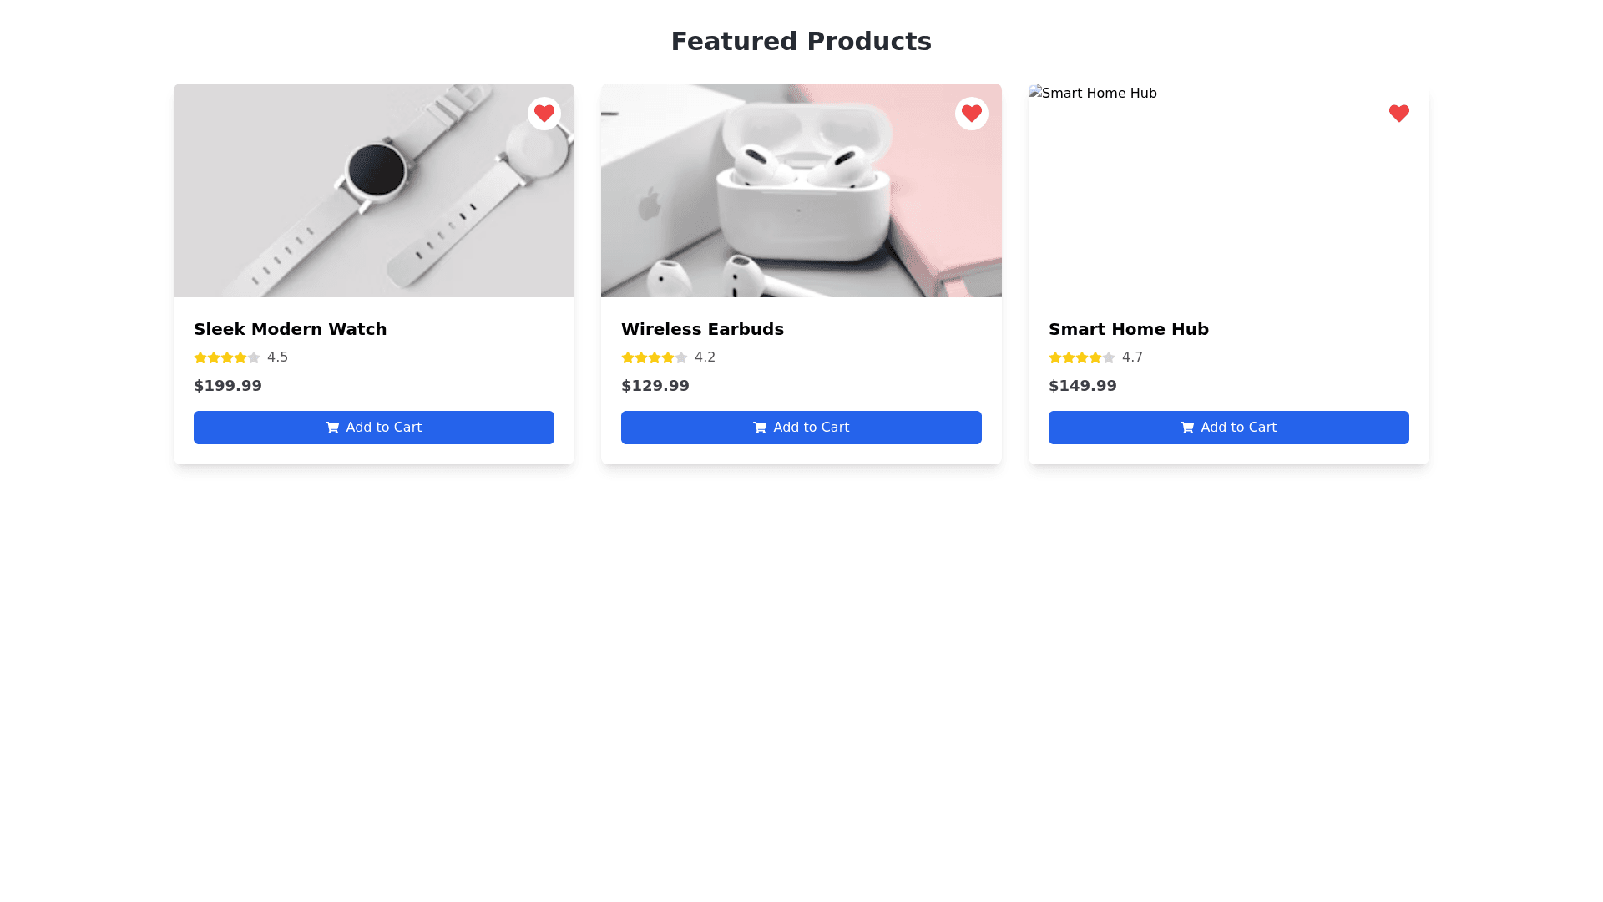The width and height of the screenshot is (1603, 902).
Task: Click cart icon in Smart Home Hub's button
Action: (x=1187, y=428)
